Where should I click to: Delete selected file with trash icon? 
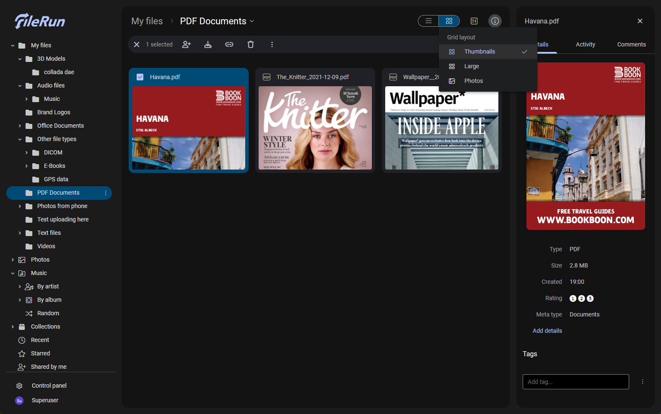[251, 44]
